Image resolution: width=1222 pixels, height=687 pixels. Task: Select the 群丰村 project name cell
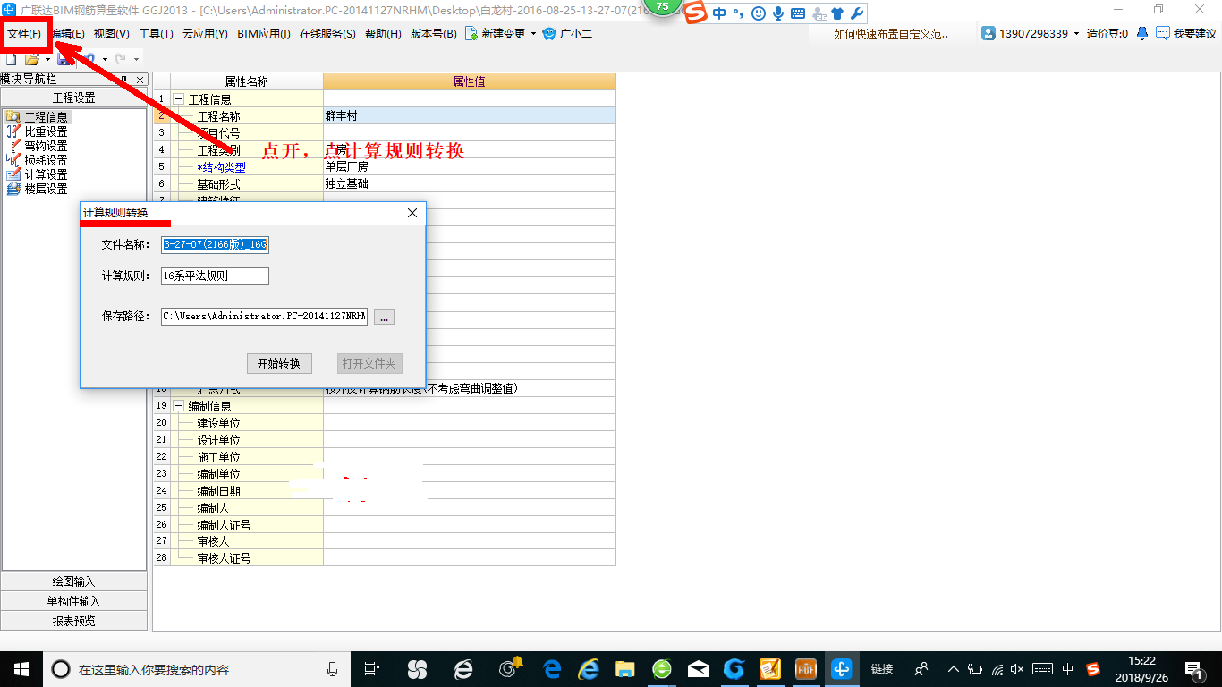(x=470, y=116)
